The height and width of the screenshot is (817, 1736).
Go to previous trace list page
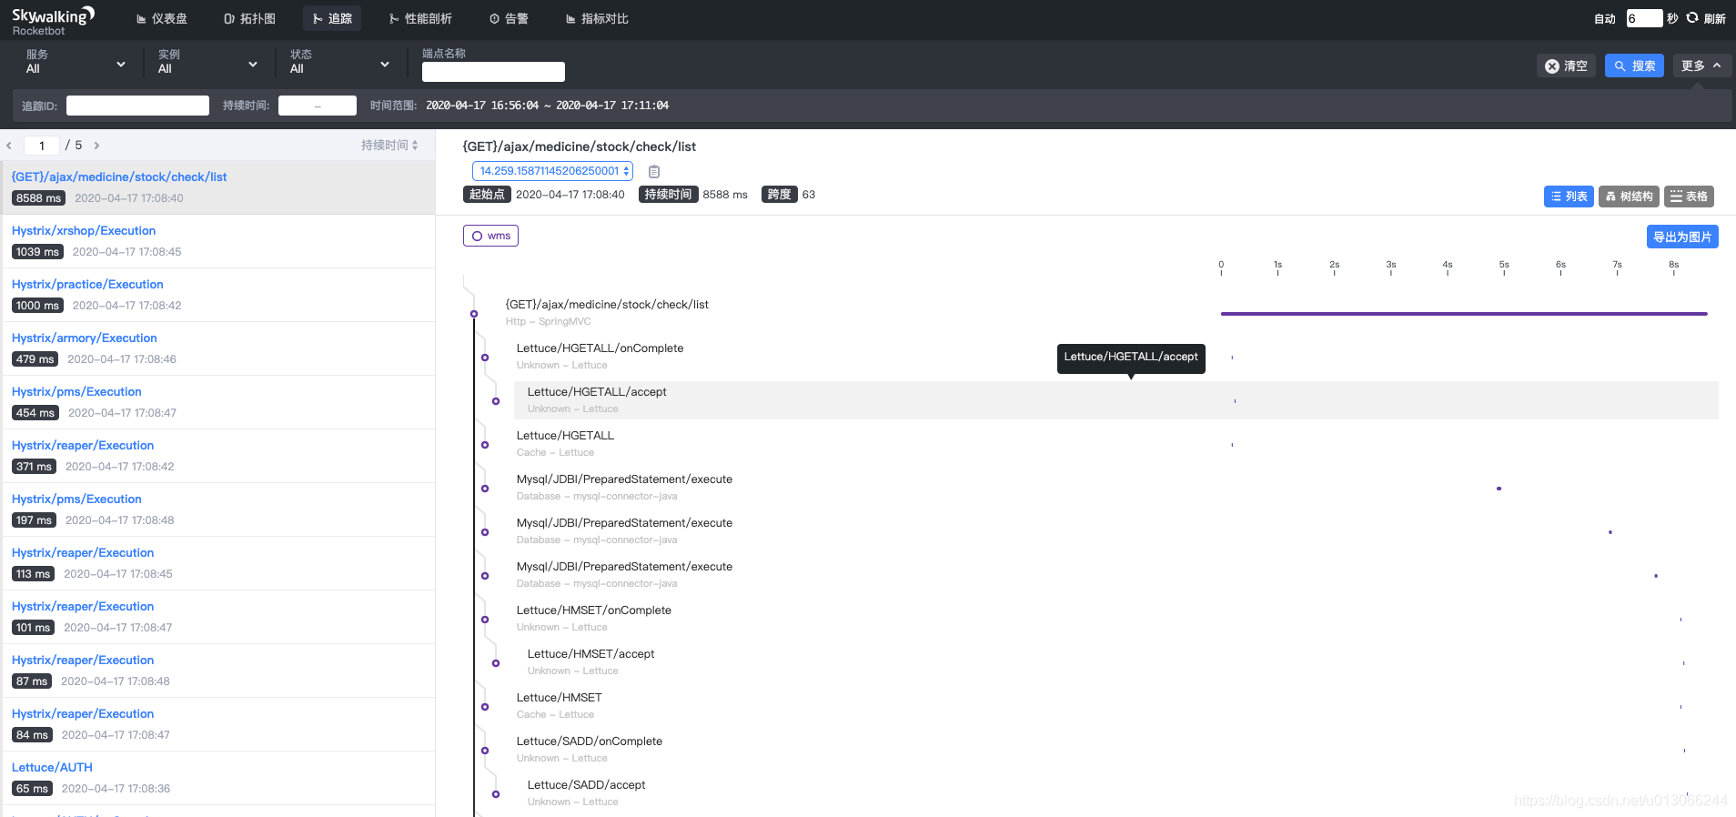[9, 146]
